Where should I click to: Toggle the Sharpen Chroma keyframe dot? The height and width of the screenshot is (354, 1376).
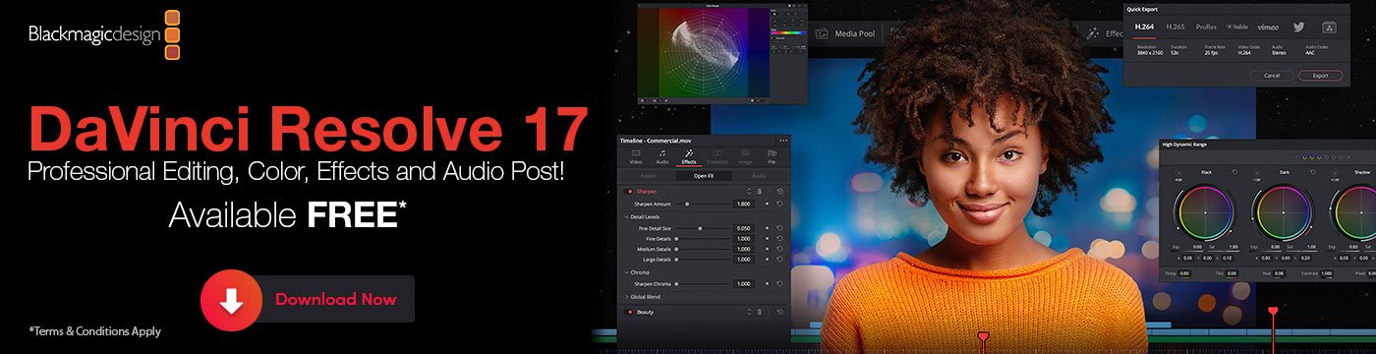767,283
